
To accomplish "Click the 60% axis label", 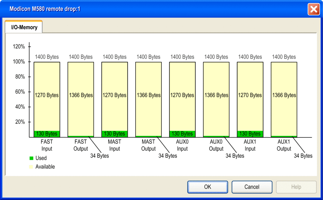I will 20,92.
